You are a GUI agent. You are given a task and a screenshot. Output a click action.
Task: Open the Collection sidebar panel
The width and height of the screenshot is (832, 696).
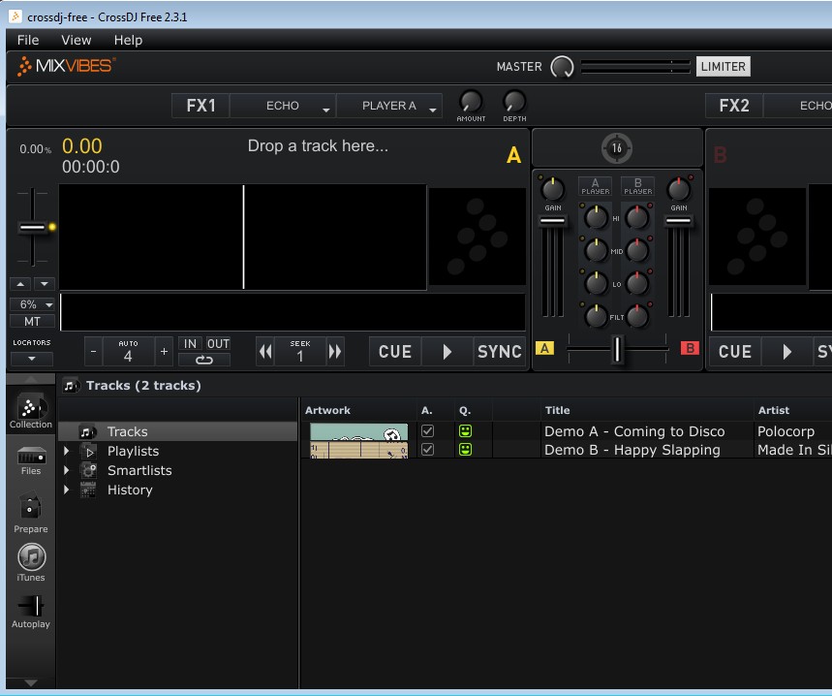coord(31,411)
